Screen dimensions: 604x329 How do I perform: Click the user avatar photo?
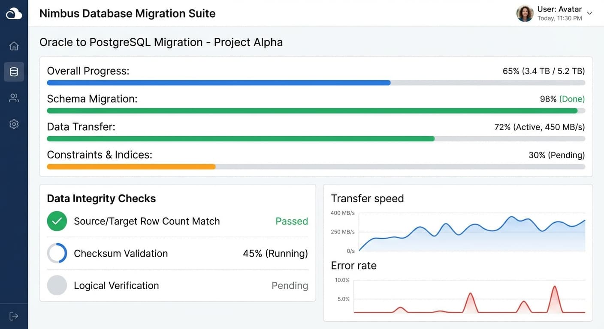click(x=525, y=13)
